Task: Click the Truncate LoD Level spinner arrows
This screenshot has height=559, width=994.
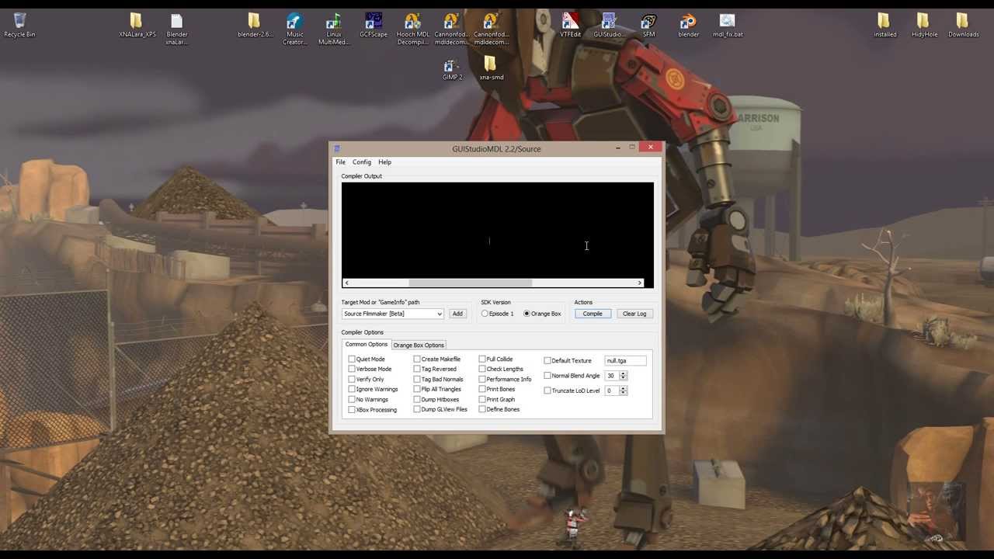Action: click(x=623, y=391)
